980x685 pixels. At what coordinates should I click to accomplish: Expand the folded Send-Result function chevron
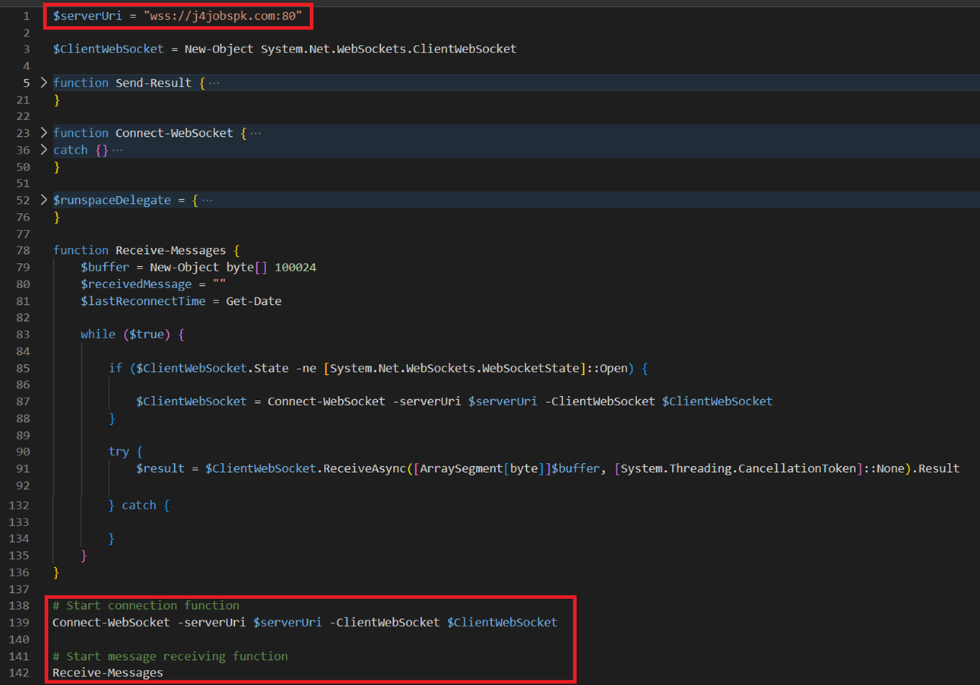click(x=43, y=82)
